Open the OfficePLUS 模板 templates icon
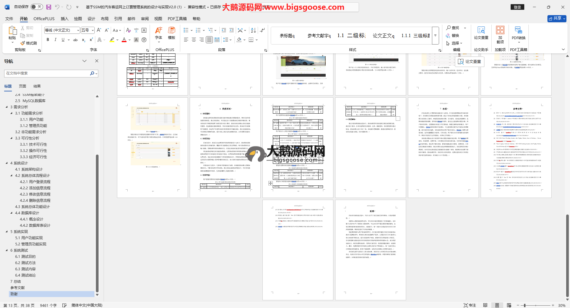 click(172, 33)
